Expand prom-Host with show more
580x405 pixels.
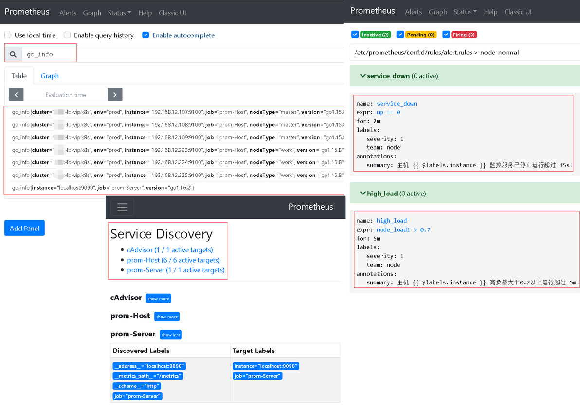tap(167, 317)
